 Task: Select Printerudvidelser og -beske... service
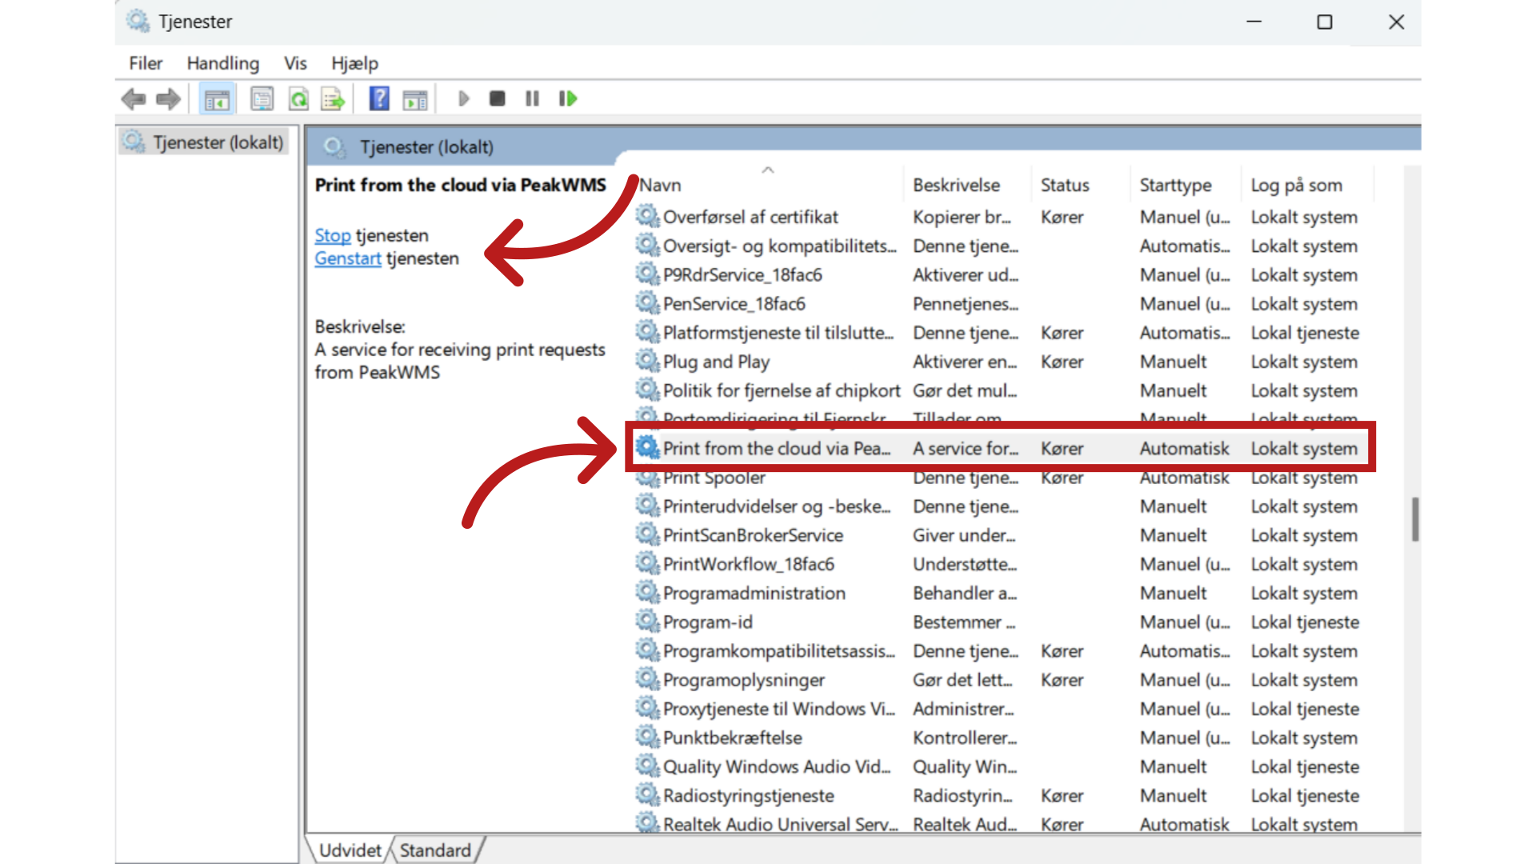pyautogui.click(x=777, y=506)
